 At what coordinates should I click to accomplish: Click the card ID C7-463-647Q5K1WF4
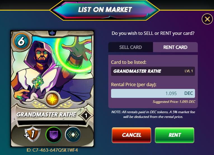tap(52, 150)
